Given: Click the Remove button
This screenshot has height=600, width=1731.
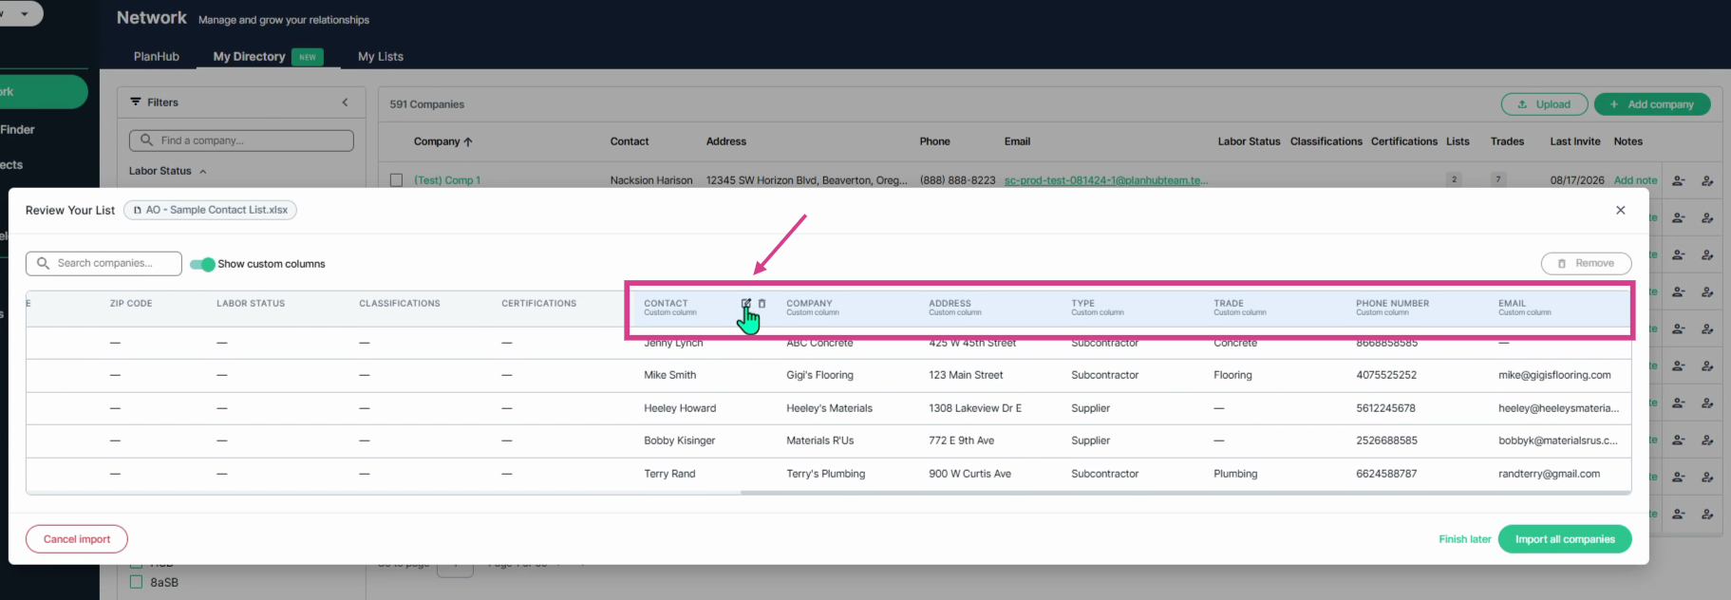Looking at the screenshot, I should [x=1586, y=263].
